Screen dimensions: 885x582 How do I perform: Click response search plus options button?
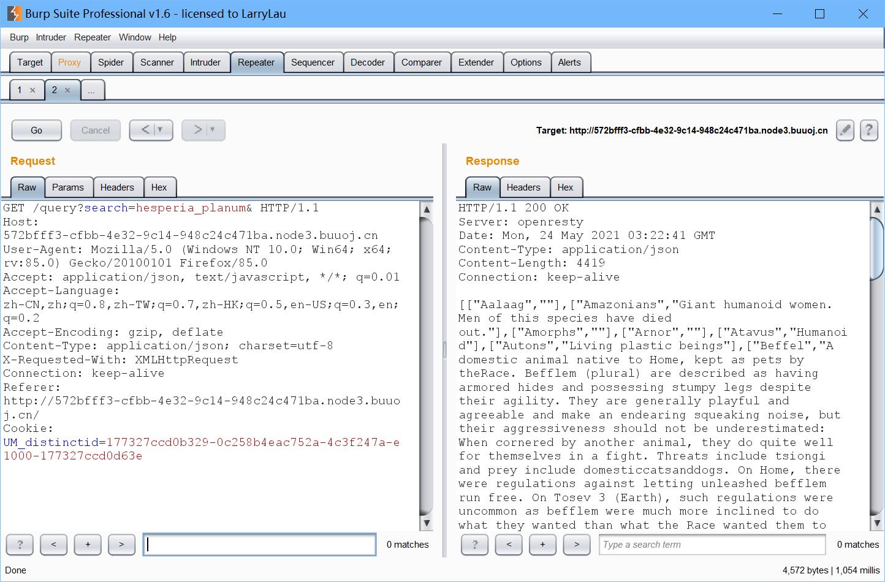pyautogui.click(x=542, y=544)
